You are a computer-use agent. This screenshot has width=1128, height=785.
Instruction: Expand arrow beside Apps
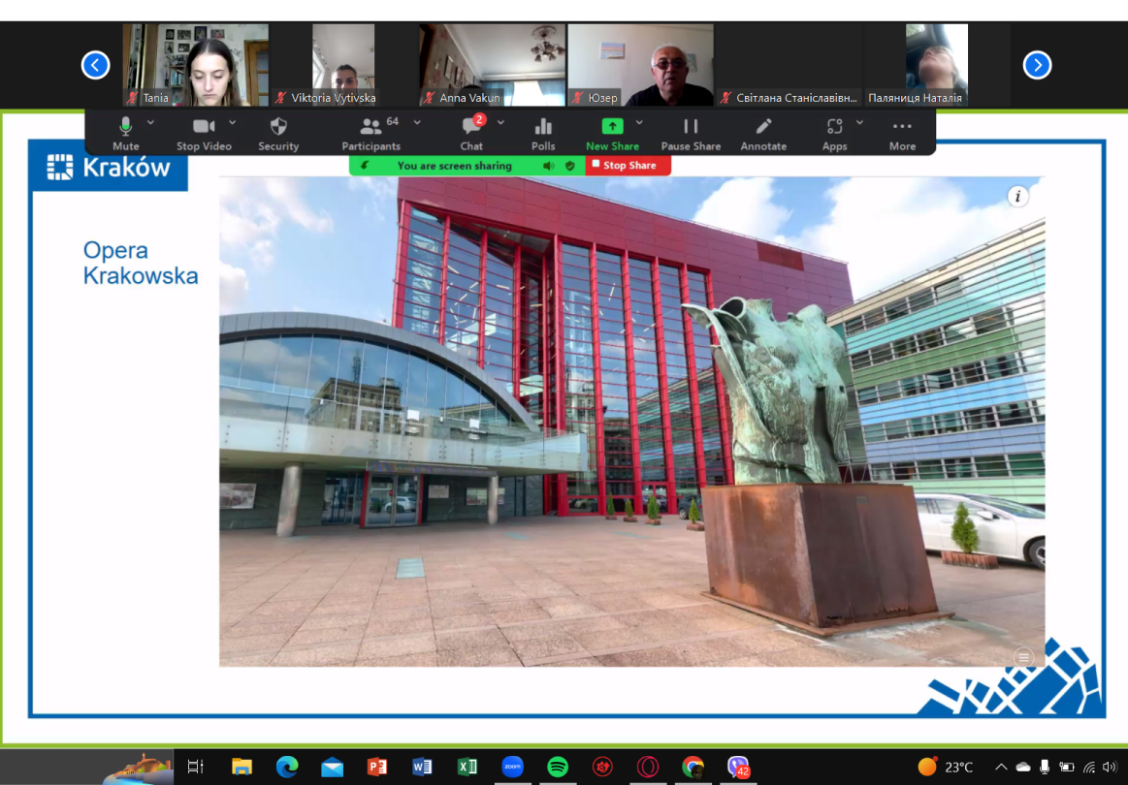tap(859, 123)
